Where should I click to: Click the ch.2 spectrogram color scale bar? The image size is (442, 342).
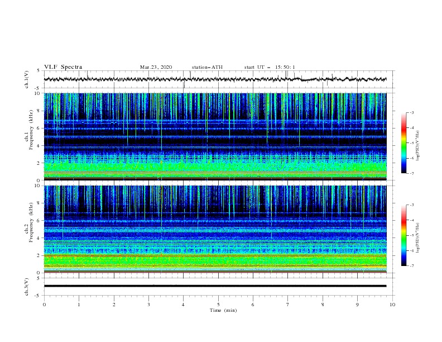click(403, 235)
